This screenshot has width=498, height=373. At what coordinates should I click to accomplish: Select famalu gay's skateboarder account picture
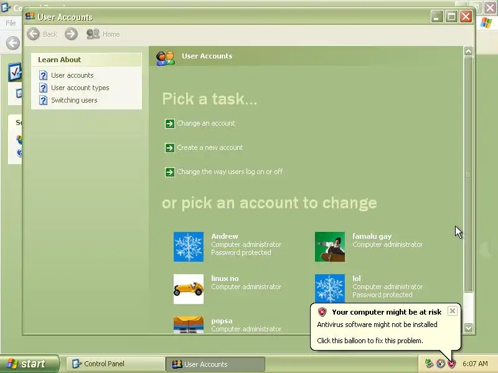330,247
